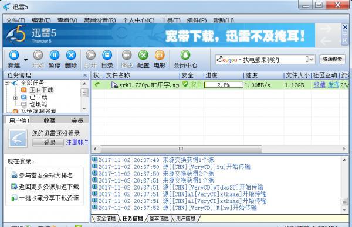Open the 编辑(E) menu
This screenshot has height=227, width=352.
41,20
